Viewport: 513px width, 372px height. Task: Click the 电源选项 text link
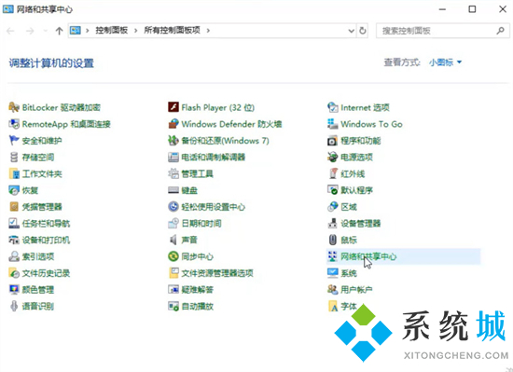(356, 158)
